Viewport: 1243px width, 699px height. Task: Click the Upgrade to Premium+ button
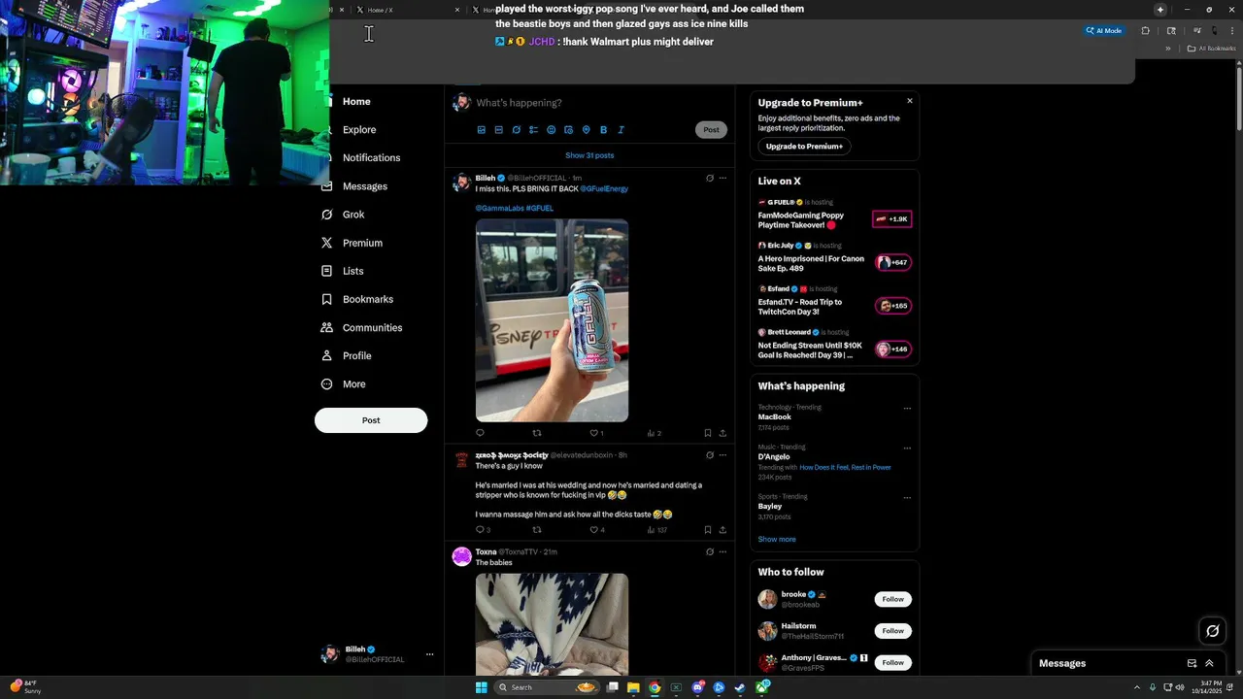click(x=804, y=147)
